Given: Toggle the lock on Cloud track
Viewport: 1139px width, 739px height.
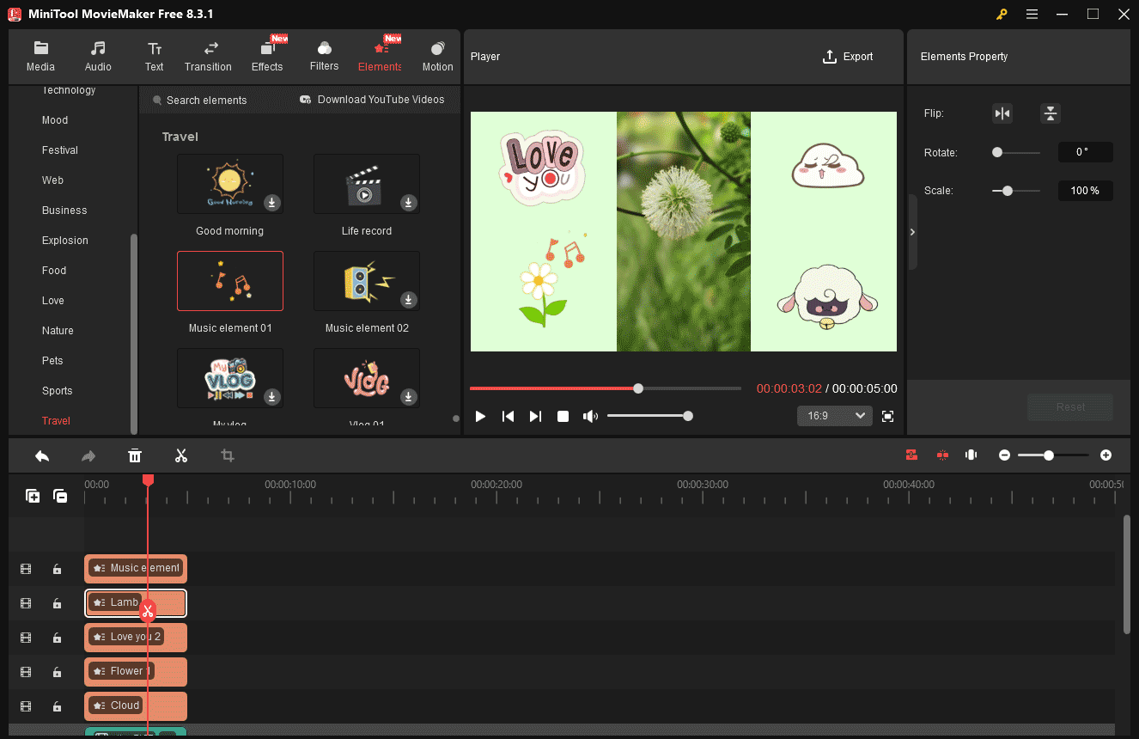Looking at the screenshot, I should coord(57,706).
